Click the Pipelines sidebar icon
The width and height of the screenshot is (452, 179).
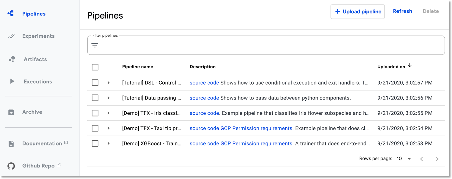coord(11,14)
